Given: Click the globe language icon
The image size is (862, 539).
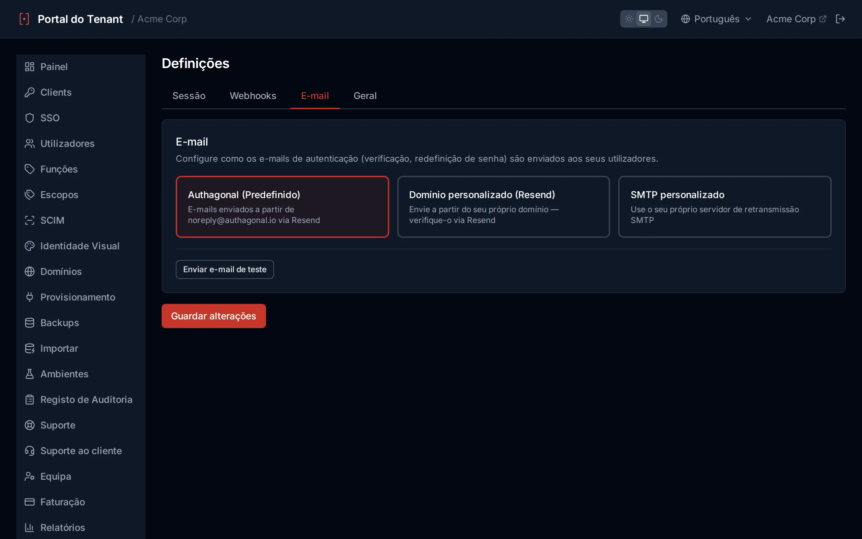Looking at the screenshot, I should (x=685, y=19).
